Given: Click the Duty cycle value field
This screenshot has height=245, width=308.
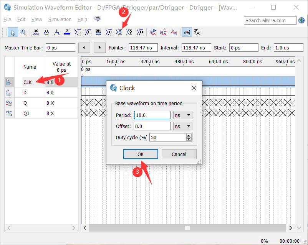Looking at the screenshot, I should (167, 137).
